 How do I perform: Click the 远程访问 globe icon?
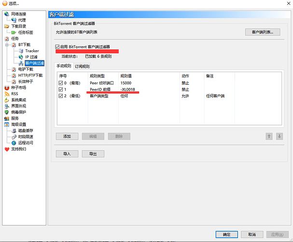14,143
